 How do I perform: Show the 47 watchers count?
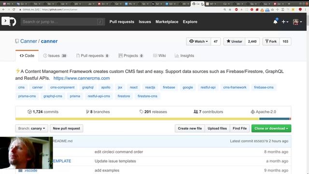point(216,42)
